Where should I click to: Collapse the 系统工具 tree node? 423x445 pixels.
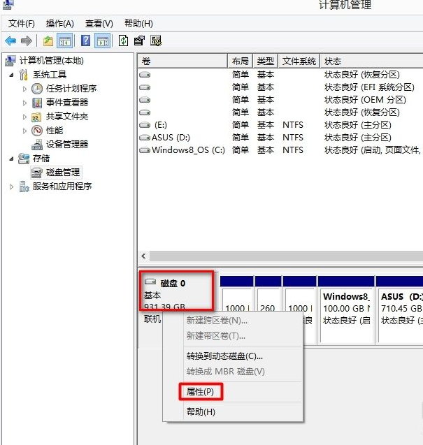coord(12,75)
